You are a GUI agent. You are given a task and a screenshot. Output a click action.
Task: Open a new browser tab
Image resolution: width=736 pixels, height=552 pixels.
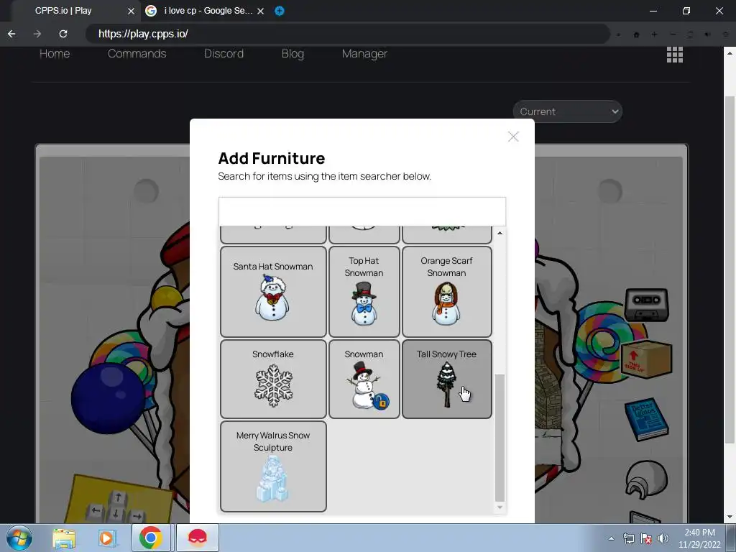(280, 11)
